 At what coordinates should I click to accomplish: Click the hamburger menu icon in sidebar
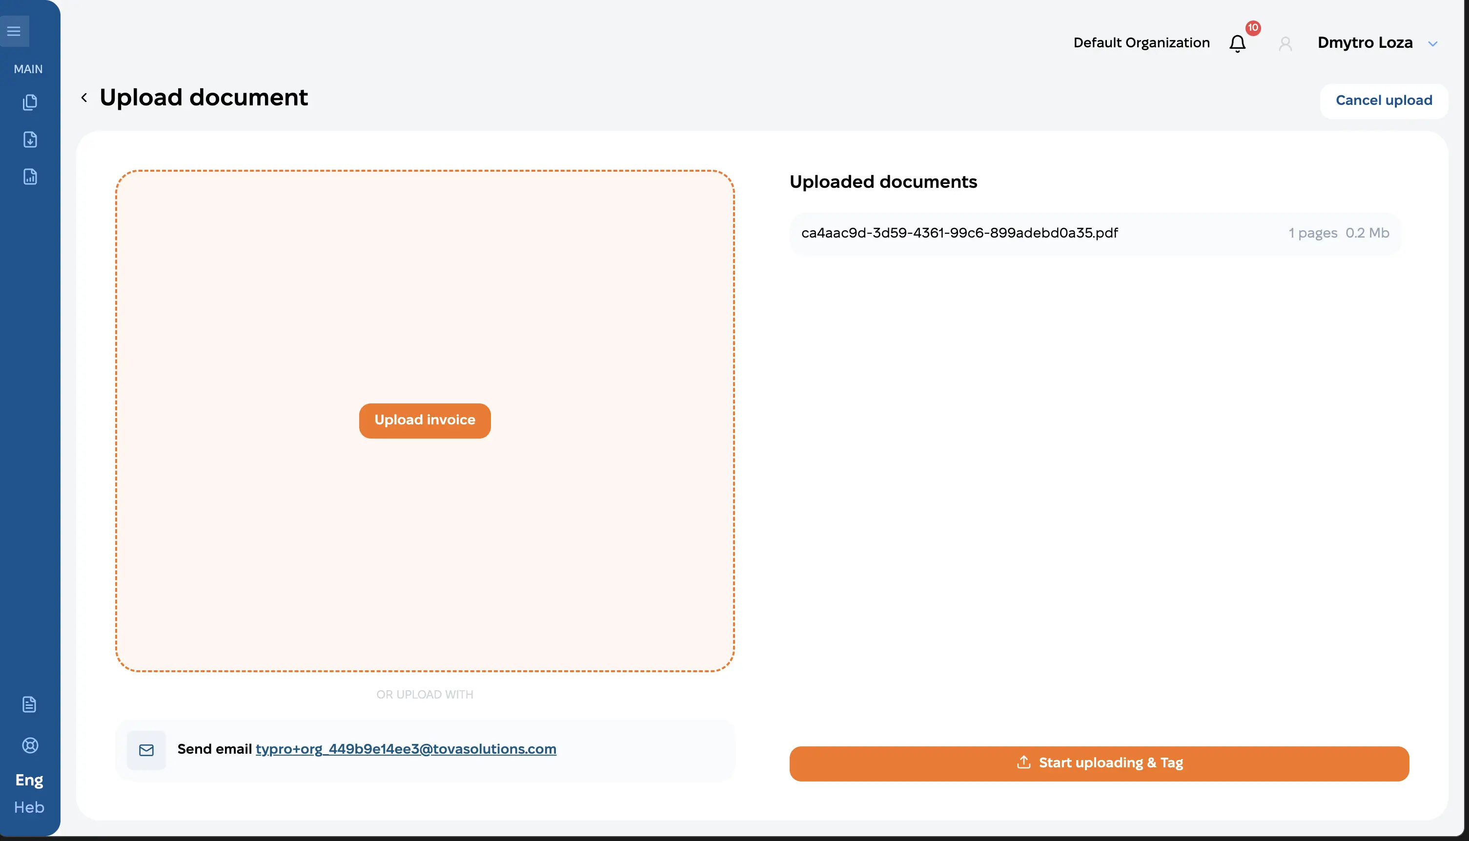(x=14, y=31)
